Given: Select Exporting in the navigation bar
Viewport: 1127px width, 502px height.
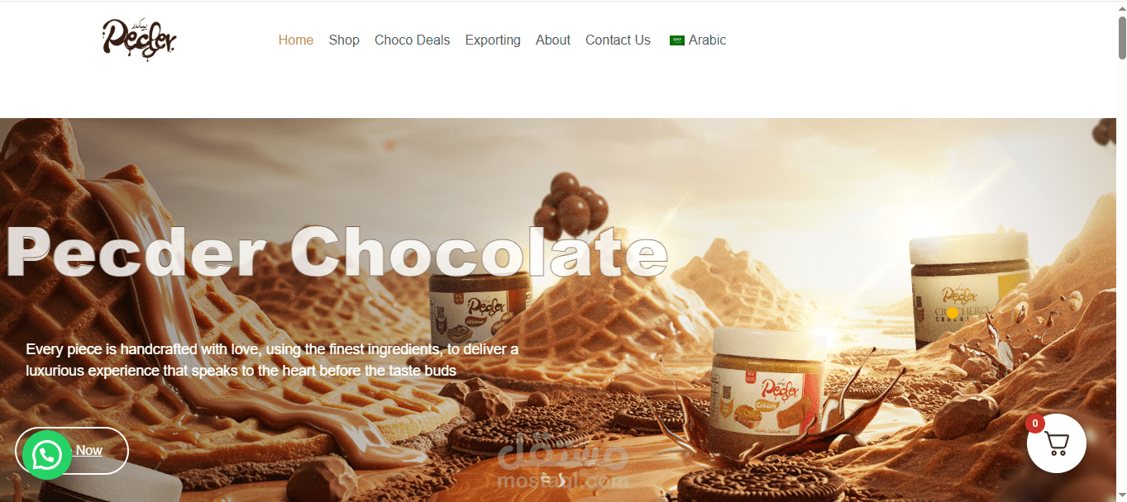Looking at the screenshot, I should point(493,40).
